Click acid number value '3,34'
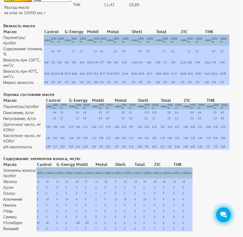This screenshot has width=243, height=237. coord(215,138)
